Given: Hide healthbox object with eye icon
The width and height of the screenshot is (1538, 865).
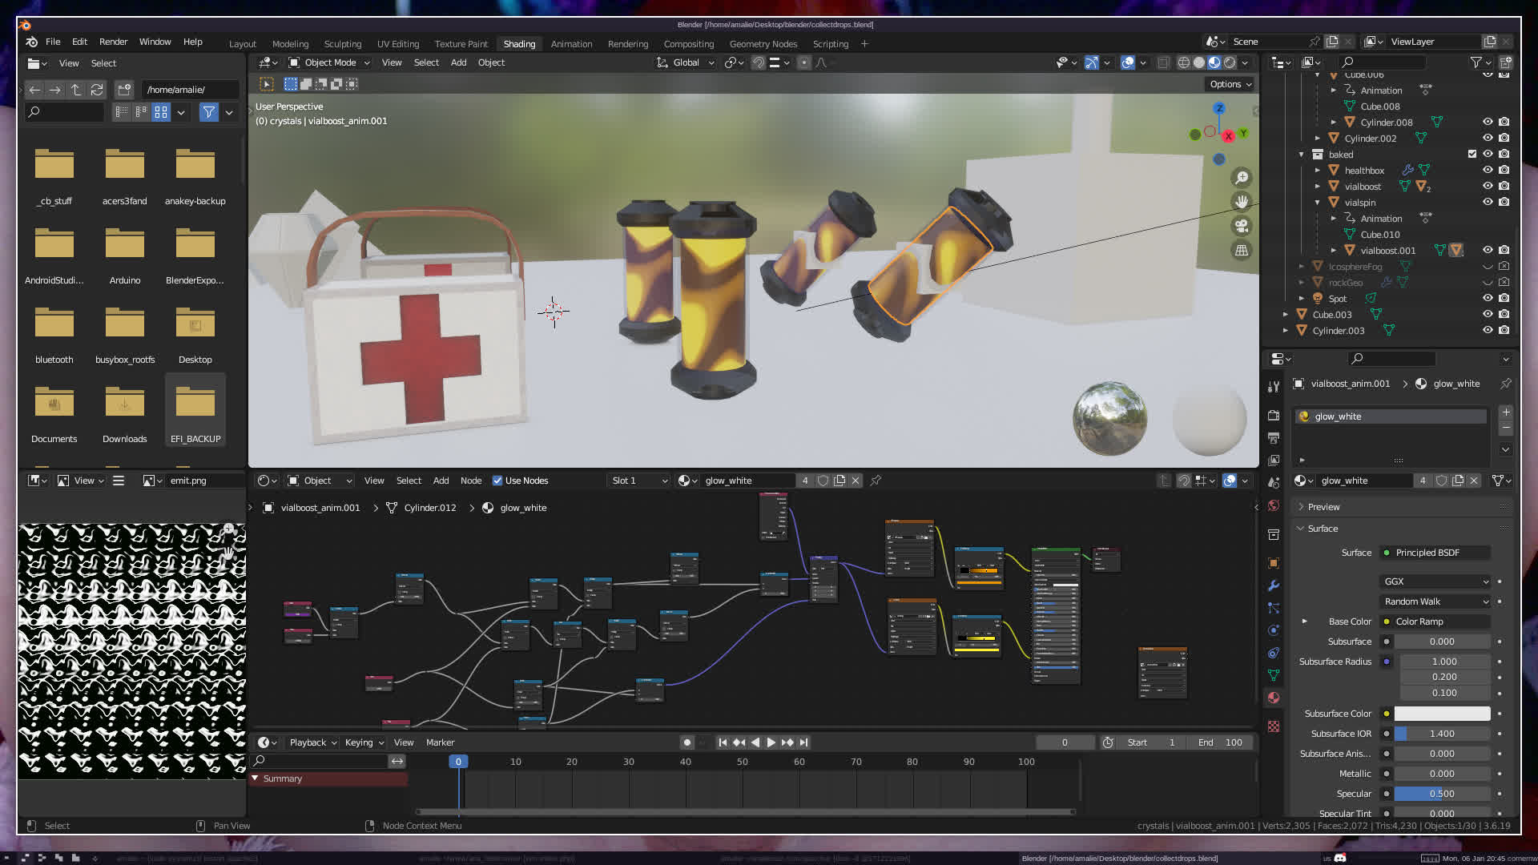Looking at the screenshot, I should pyautogui.click(x=1488, y=170).
